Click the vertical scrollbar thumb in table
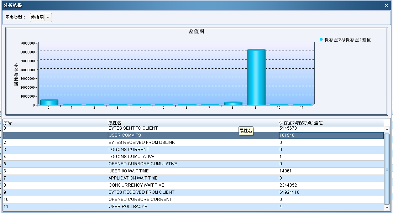 coord(387,169)
